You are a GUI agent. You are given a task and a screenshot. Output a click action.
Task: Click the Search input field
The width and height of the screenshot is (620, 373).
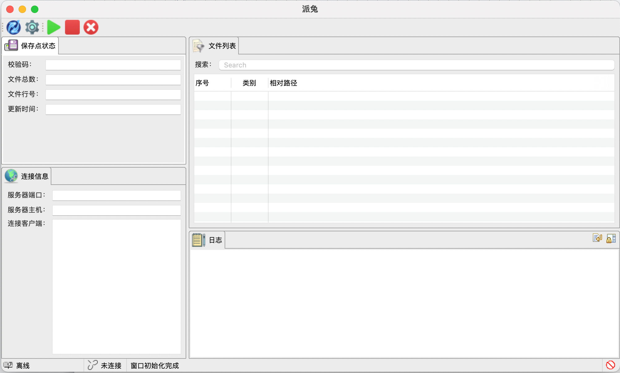416,65
